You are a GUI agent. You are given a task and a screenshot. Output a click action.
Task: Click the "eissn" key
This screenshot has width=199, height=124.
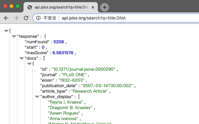tap(47, 80)
